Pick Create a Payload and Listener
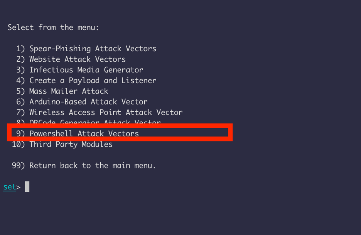361x235 pixels. tap(86, 81)
